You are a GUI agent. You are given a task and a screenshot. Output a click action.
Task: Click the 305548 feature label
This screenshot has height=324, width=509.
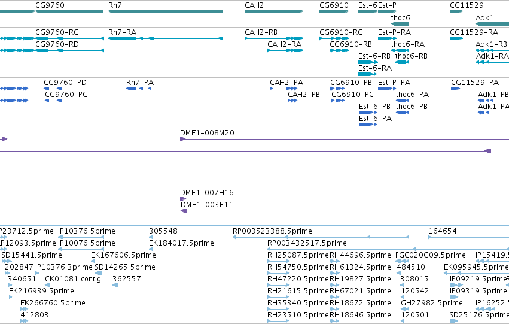point(163,231)
